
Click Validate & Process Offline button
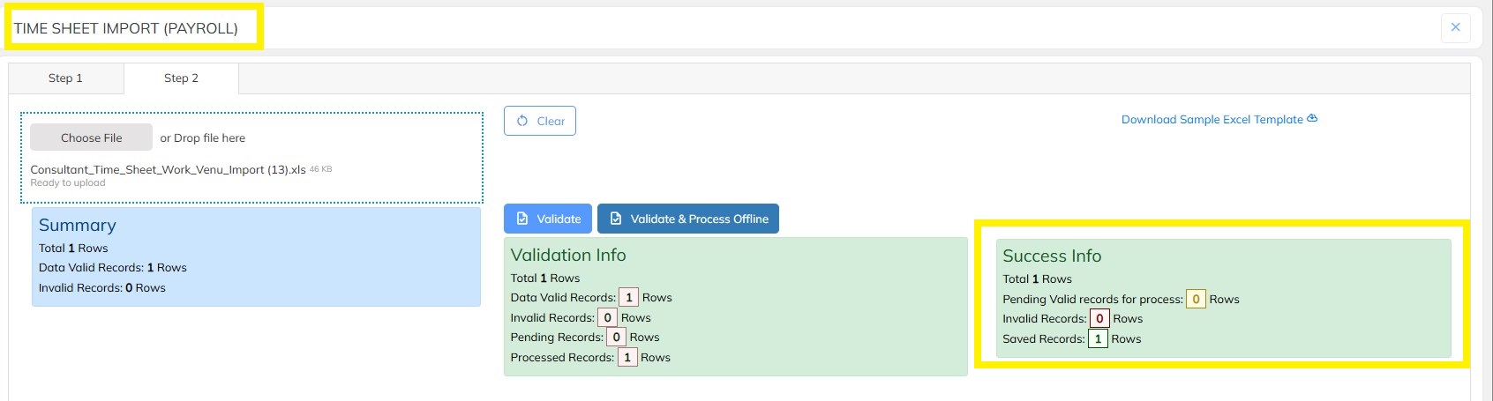(688, 219)
